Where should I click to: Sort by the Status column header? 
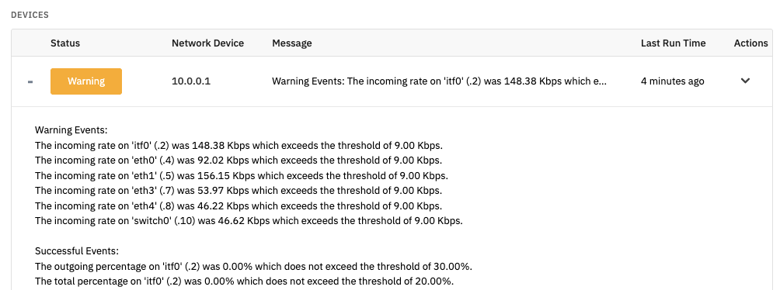(x=65, y=43)
